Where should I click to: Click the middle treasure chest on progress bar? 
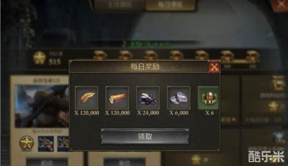tap(176, 55)
